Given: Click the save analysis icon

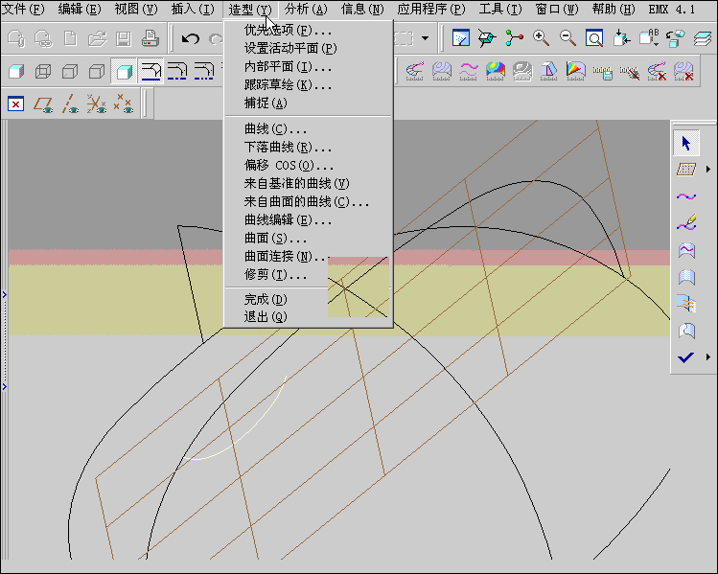Looking at the screenshot, I should (603, 72).
